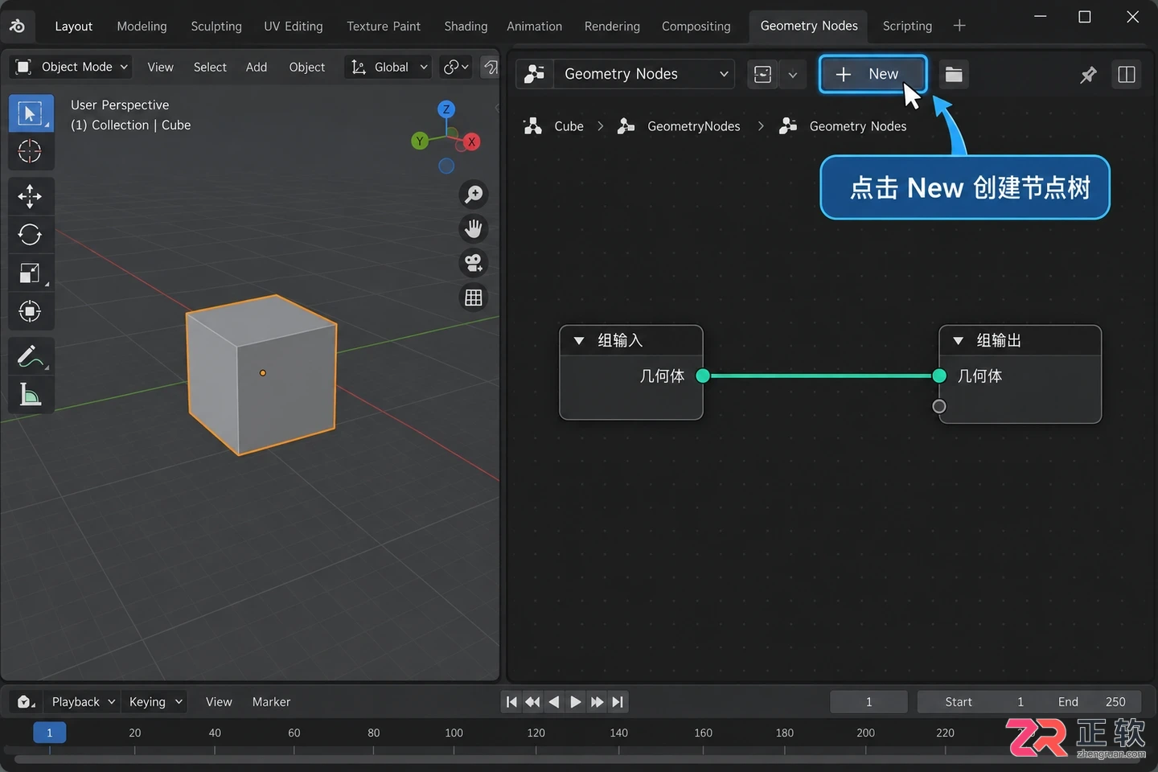Select the Select Box tool
1158x772 pixels.
(31, 113)
